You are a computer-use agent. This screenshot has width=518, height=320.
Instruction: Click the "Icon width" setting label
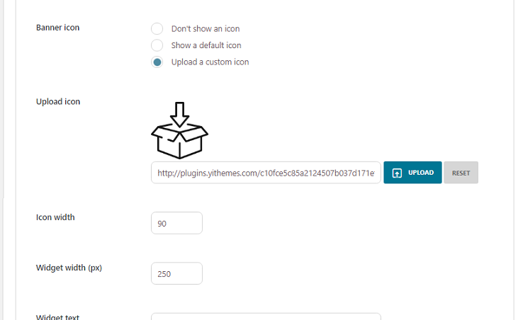point(55,217)
